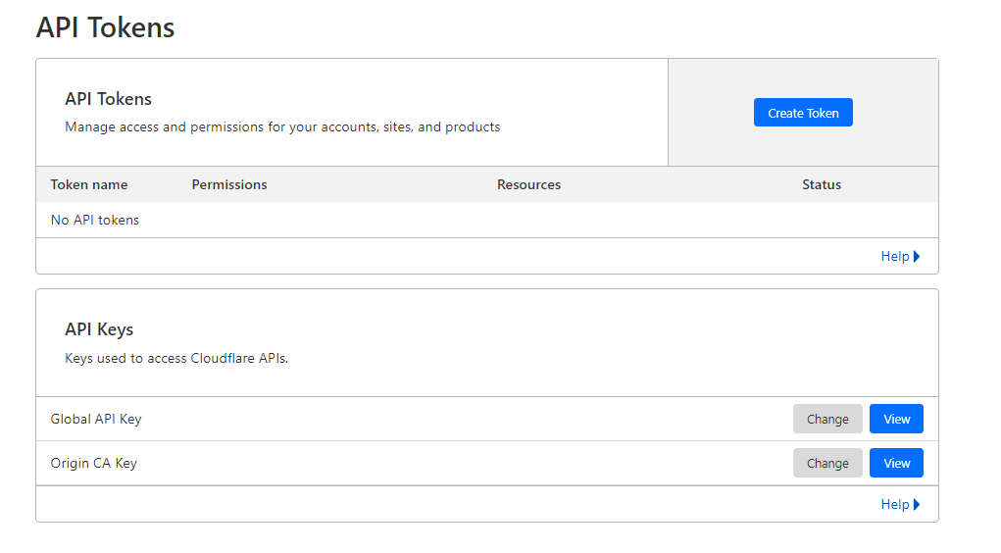View the Global API Key

(x=896, y=419)
